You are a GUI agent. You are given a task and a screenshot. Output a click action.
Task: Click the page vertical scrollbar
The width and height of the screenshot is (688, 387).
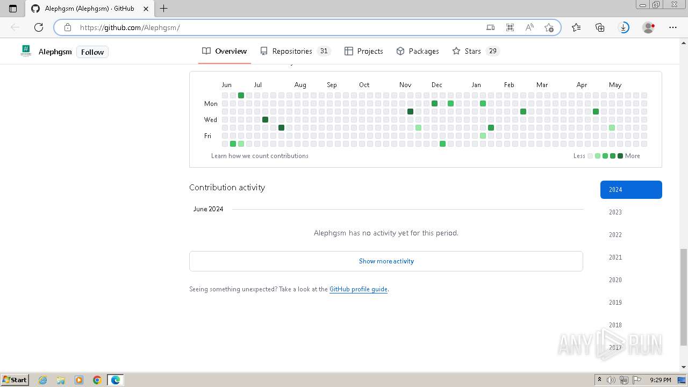point(684,297)
